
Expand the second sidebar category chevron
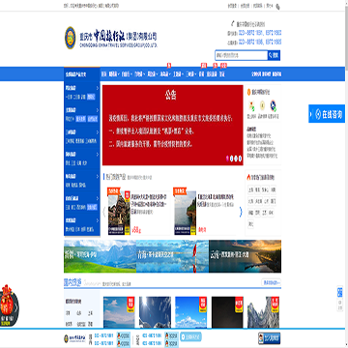98,110
